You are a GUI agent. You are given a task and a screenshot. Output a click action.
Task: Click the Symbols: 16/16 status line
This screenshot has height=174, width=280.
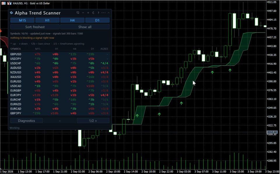46,33
